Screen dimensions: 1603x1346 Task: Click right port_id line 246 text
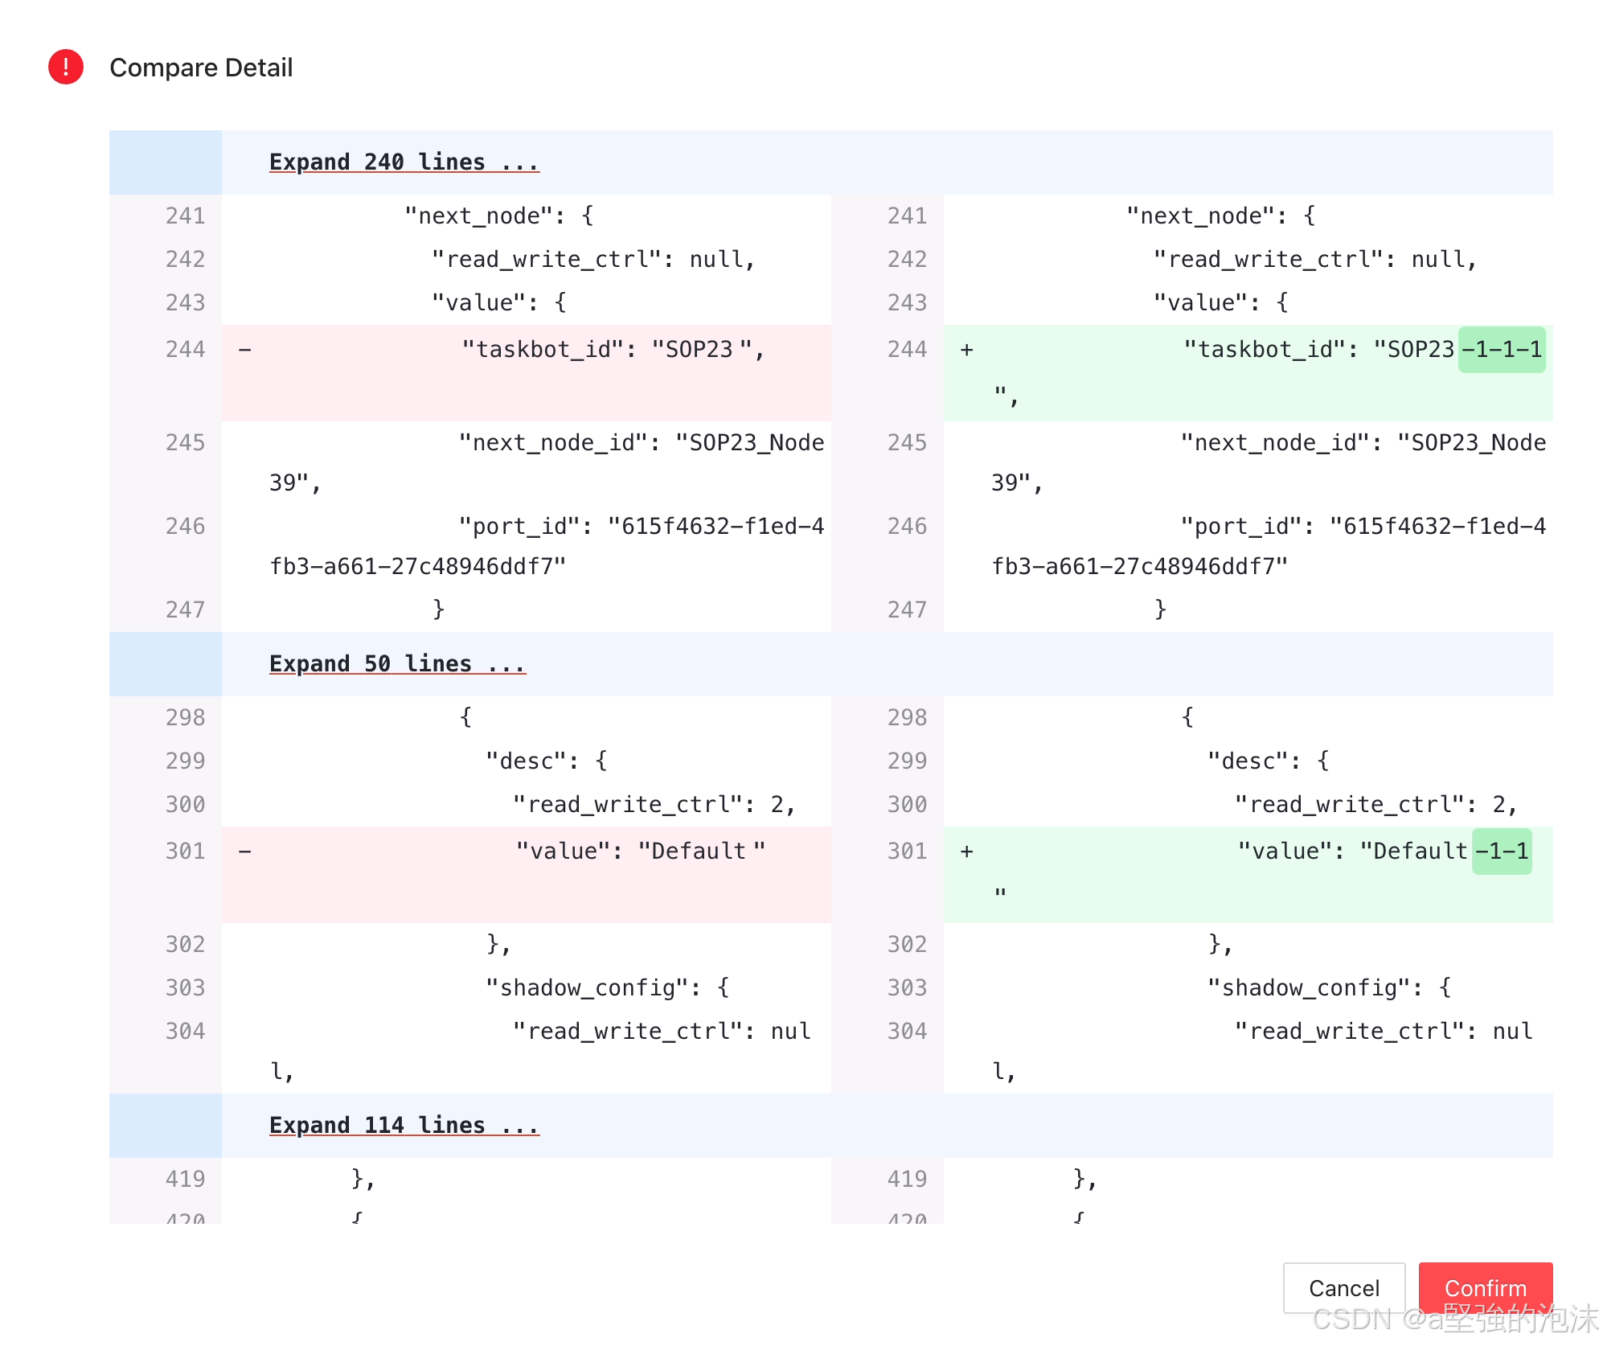coord(1362,527)
